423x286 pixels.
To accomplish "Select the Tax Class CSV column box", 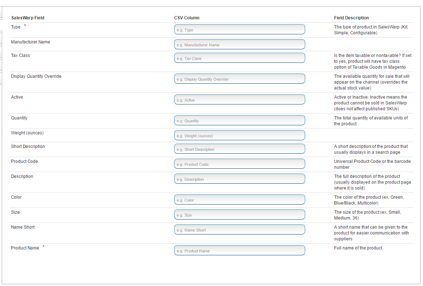I will tap(239, 58).
